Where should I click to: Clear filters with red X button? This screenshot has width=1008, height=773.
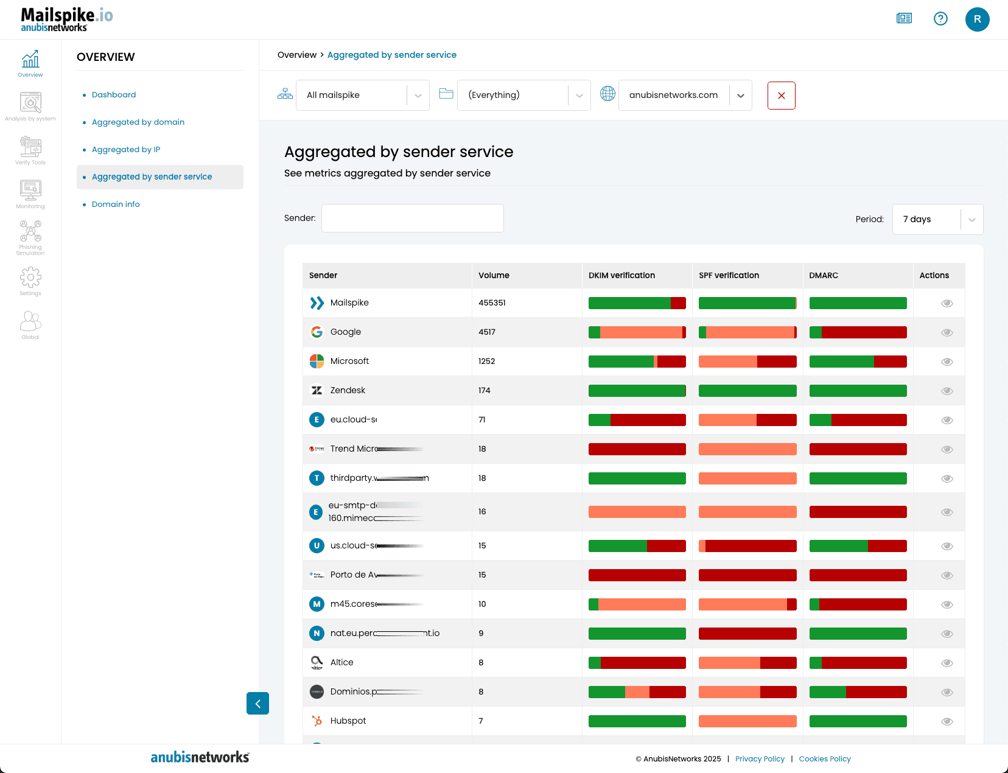pyautogui.click(x=782, y=96)
